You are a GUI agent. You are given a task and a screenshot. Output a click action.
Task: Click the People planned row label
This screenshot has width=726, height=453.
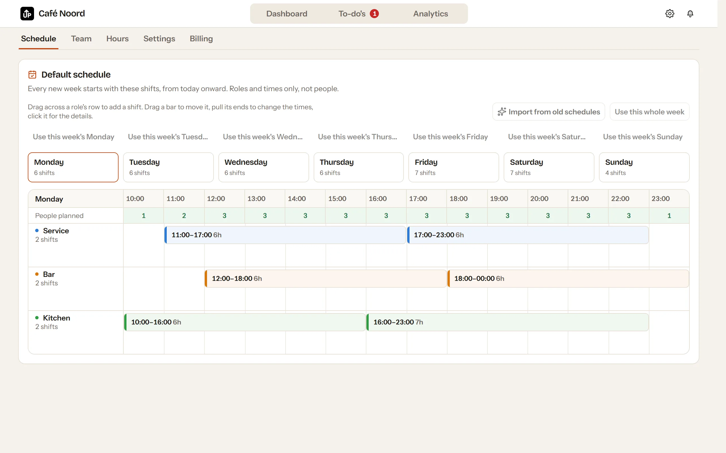[x=59, y=216]
